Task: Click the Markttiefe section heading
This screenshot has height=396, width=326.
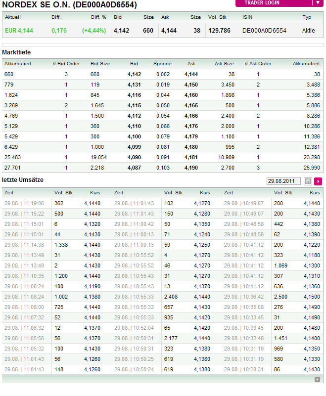Action: pyautogui.click(x=17, y=52)
